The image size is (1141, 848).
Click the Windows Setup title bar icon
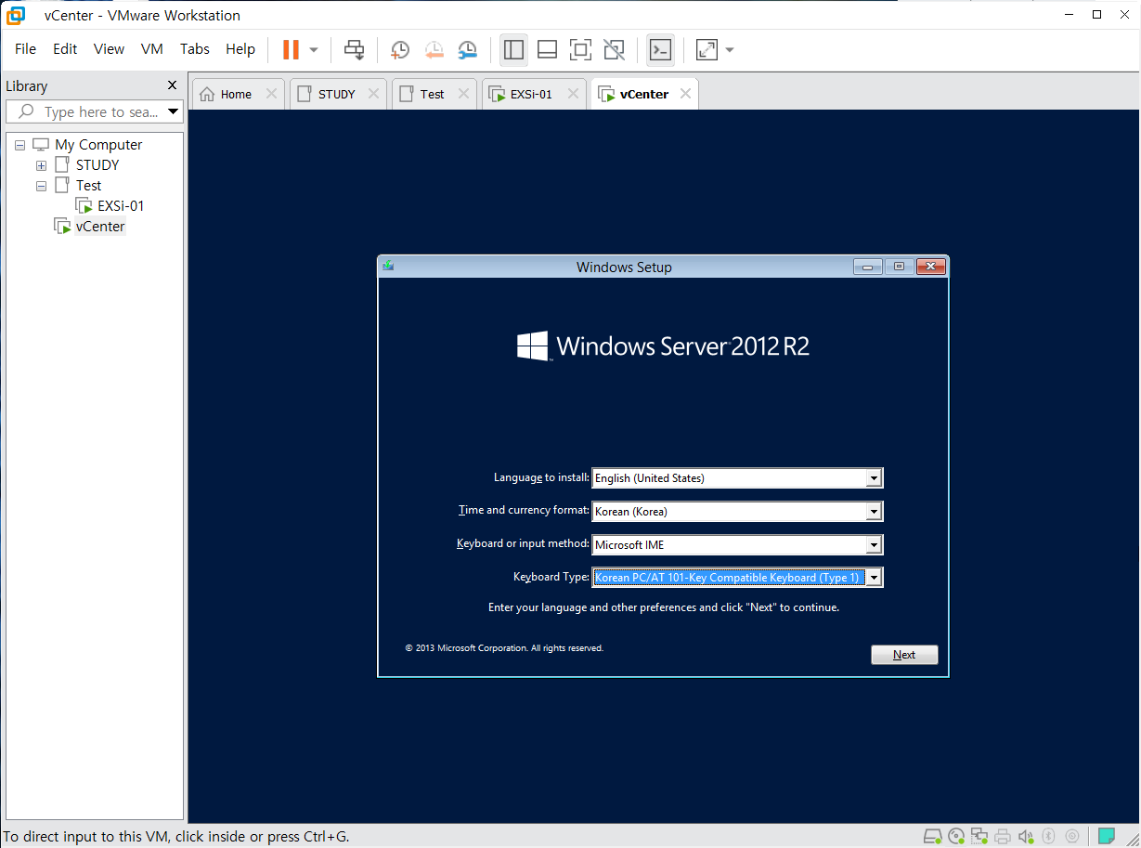[x=388, y=266]
